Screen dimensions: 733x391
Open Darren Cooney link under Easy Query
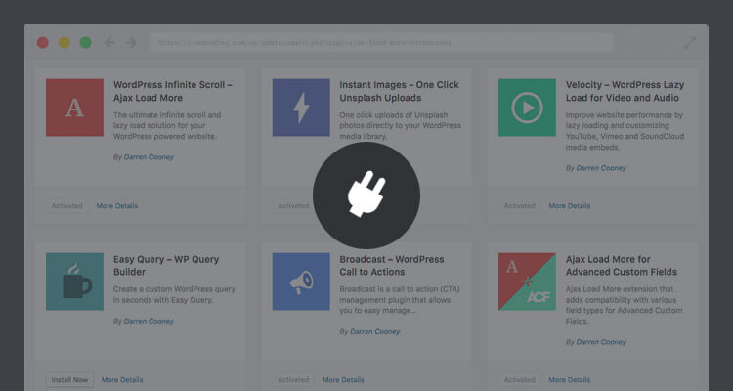(149, 321)
